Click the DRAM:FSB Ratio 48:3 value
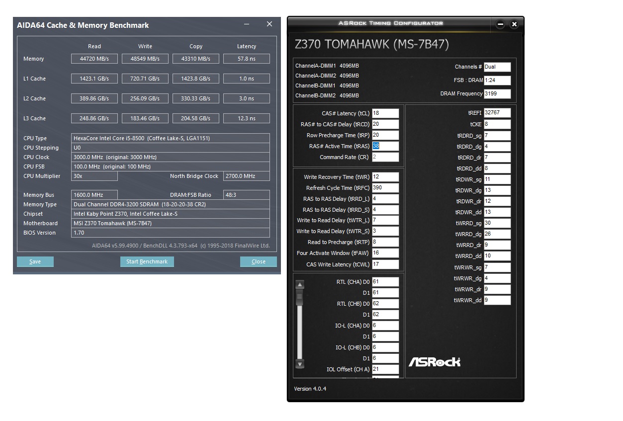 tap(247, 195)
